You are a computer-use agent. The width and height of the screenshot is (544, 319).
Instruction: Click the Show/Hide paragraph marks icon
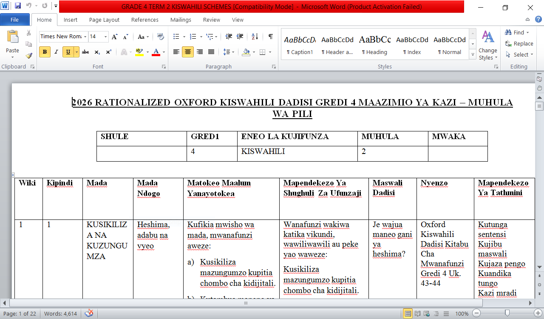[x=270, y=37]
